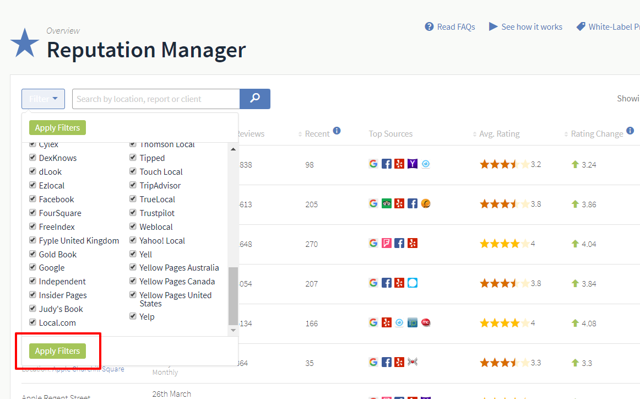Image resolution: width=640 pixels, height=399 pixels.
Task: Click the Yahoo source icon in Top Sources
Action: click(x=413, y=164)
